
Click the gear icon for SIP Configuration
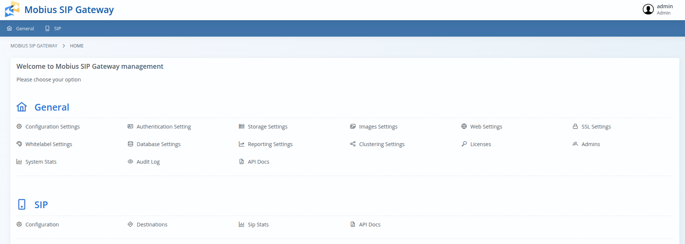point(19,224)
